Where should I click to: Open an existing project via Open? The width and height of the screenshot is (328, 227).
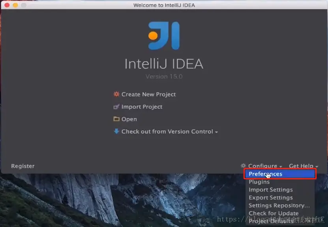(x=129, y=119)
